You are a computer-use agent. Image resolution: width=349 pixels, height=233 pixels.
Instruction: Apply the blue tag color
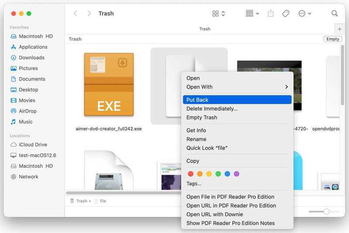[x=227, y=174]
